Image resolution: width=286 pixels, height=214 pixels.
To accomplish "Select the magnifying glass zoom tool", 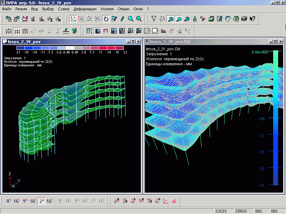I will pyautogui.click(x=131, y=19).
